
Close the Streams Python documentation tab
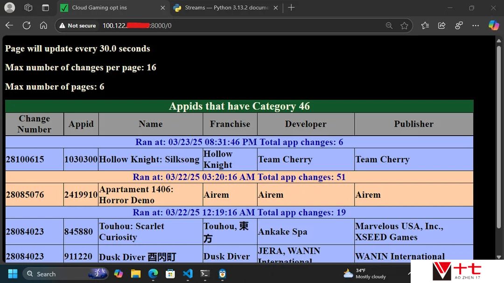pos(275,8)
